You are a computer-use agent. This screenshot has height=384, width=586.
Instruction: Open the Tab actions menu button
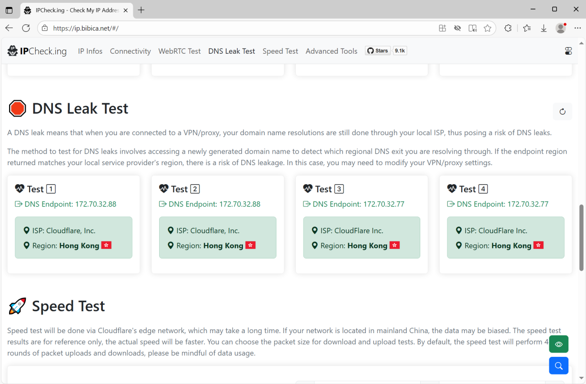(9, 10)
